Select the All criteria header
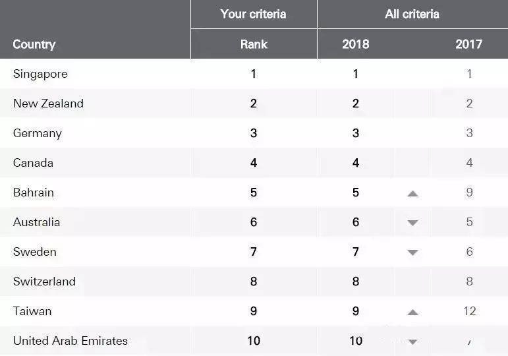The width and height of the screenshot is (508, 356). click(412, 14)
